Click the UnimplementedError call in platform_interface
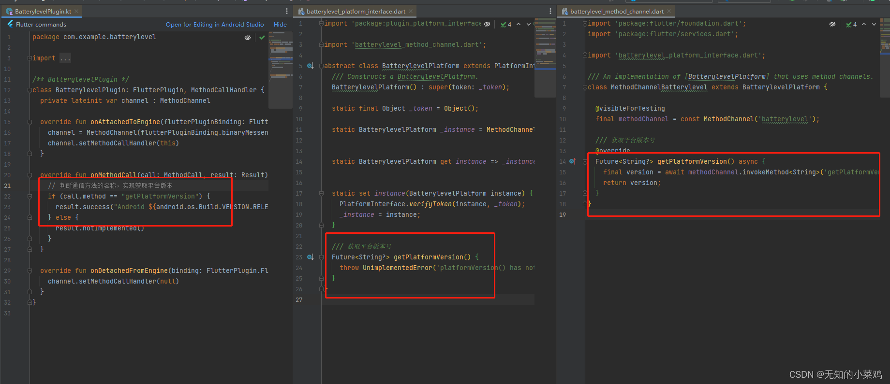The width and height of the screenshot is (890, 384). 398,268
